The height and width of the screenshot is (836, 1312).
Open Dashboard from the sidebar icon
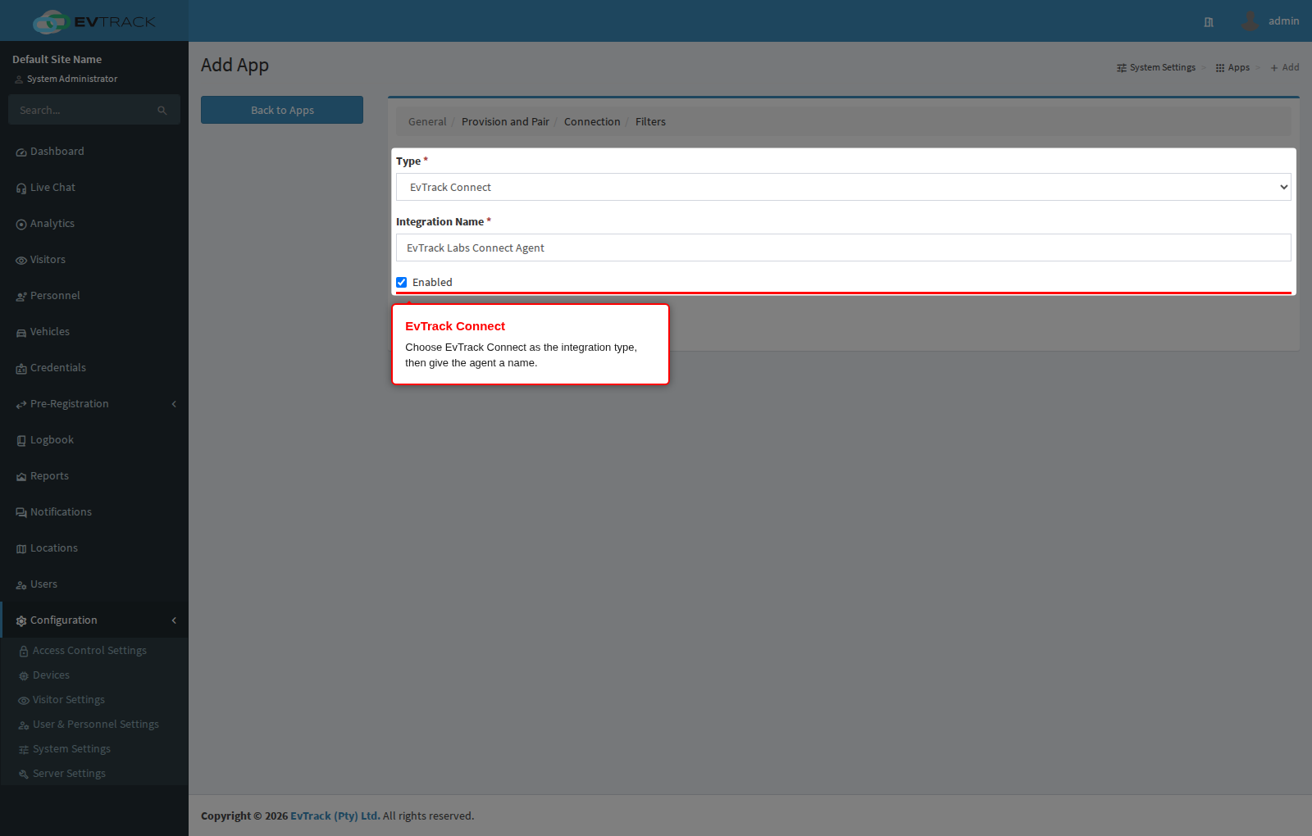point(21,152)
